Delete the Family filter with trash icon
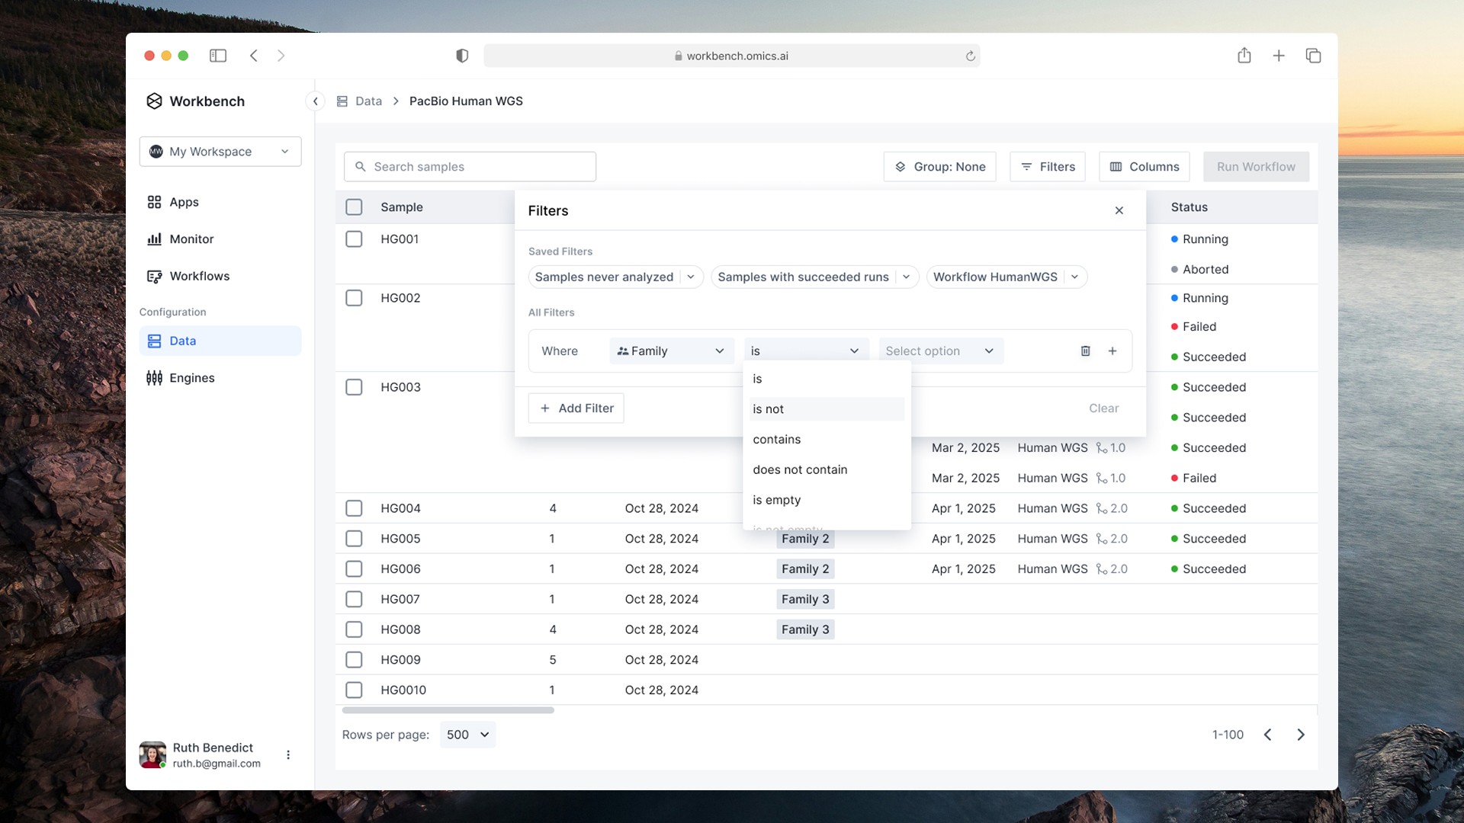This screenshot has height=823, width=1464. [1085, 351]
